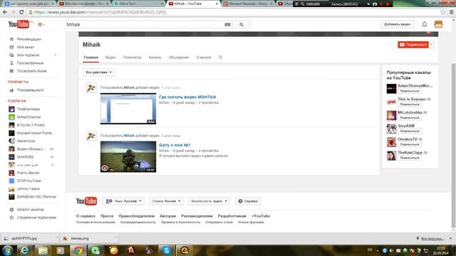The height and width of the screenshot is (256, 456).
Task: Switch to Каналы channel tab
Action: click(x=155, y=58)
